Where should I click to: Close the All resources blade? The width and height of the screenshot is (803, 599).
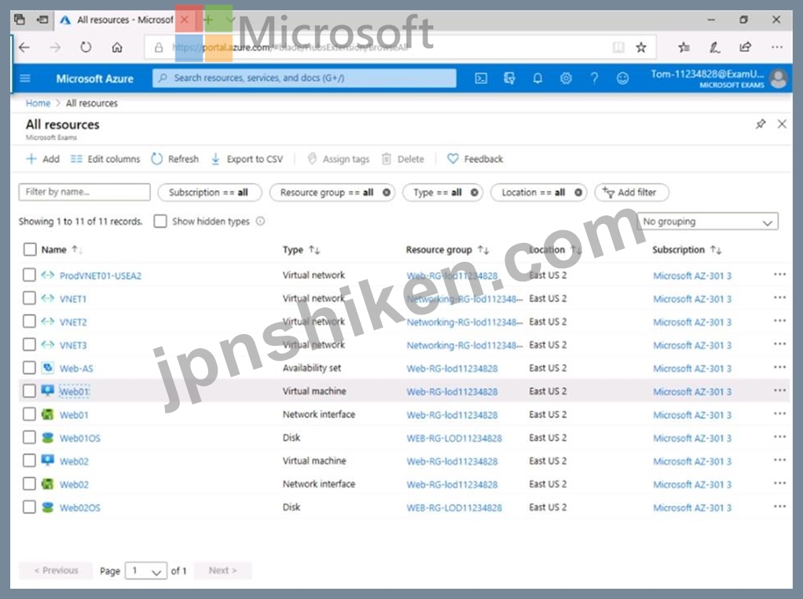point(782,124)
